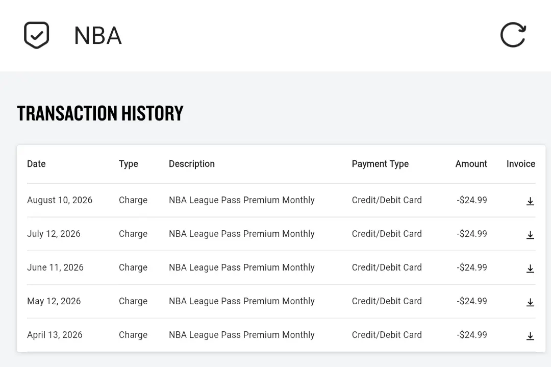
Task: Download invoice for April 13, 2026 charge
Action: coord(530,336)
